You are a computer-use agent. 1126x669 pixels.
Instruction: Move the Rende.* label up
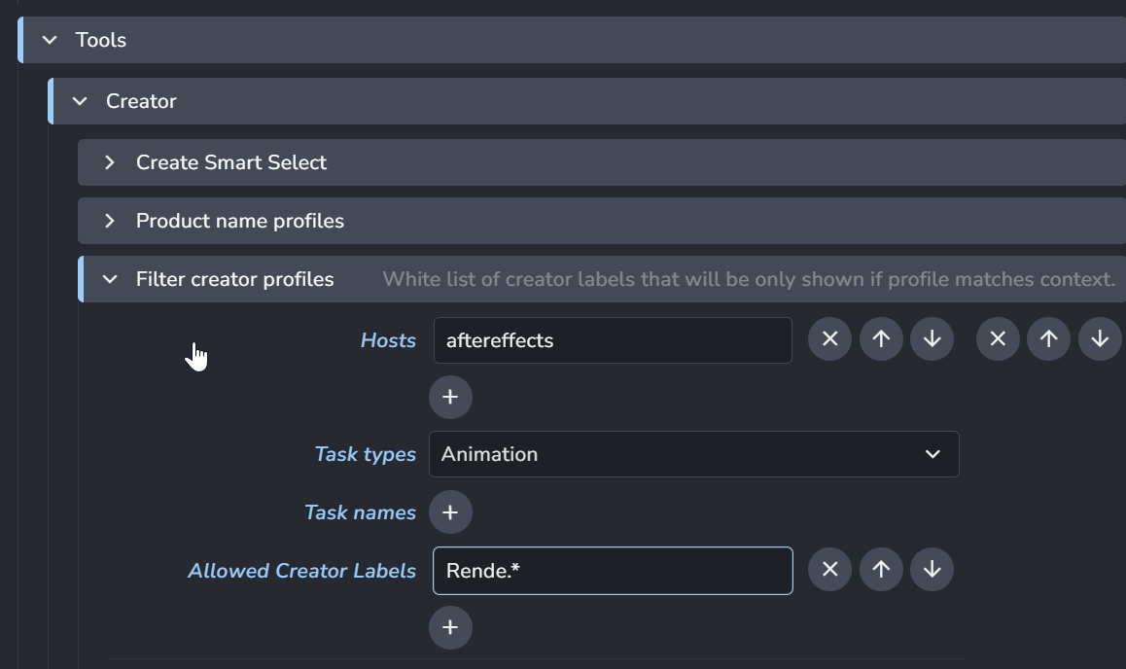(x=881, y=570)
